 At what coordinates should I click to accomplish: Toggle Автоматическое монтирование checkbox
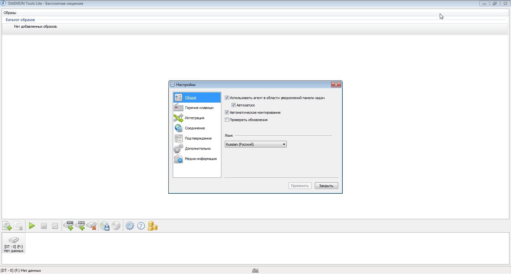point(227,112)
